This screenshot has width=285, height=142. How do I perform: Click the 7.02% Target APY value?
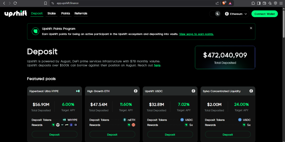184,104
